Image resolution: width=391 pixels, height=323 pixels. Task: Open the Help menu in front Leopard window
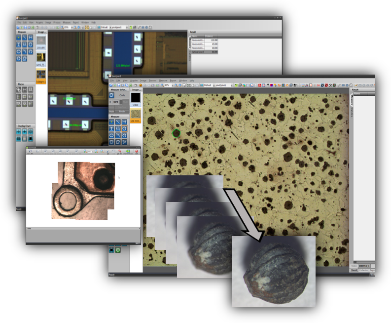(192, 81)
